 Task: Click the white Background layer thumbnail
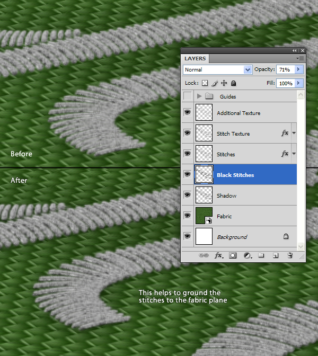pyautogui.click(x=204, y=236)
